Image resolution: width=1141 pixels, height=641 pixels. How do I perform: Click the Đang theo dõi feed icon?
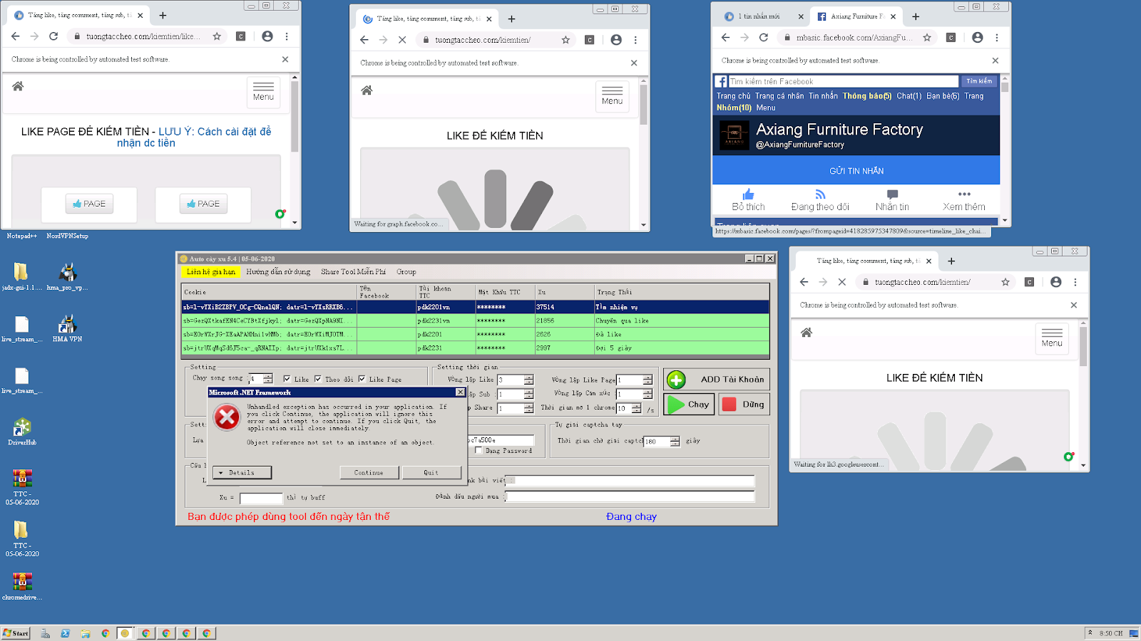(x=820, y=194)
